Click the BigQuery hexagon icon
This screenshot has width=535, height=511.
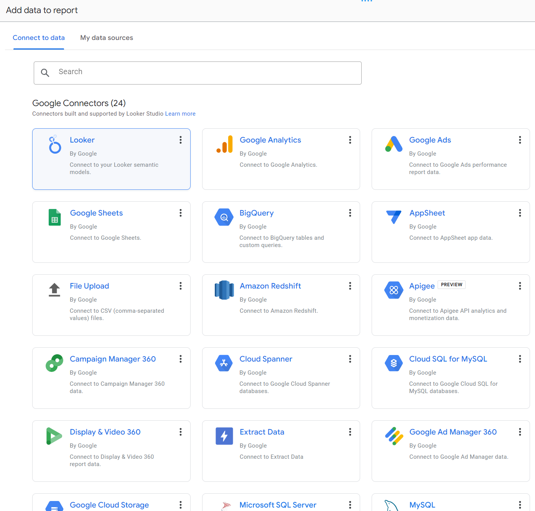[x=224, y=217]
